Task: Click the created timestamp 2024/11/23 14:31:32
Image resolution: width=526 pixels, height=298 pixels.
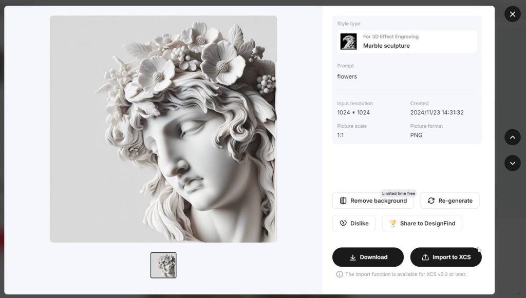Action: (x=437, y=112)
